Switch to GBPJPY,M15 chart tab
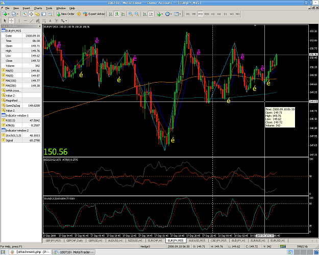Image resolution: width=319 pixels, height=255 pixels. pos(53,241)
